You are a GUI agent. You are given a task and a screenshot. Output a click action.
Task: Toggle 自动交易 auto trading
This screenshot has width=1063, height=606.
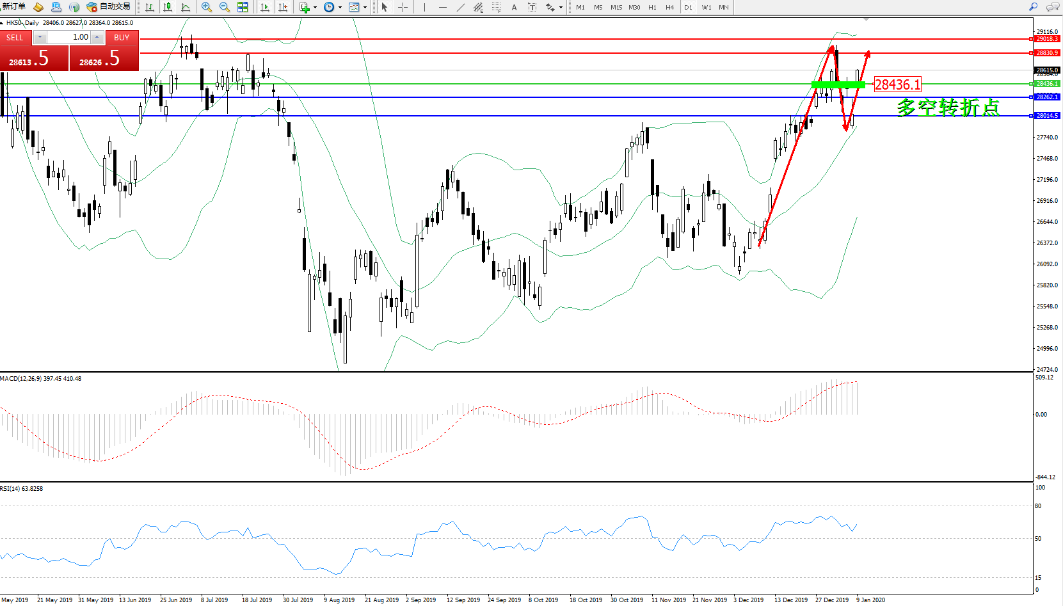tap(109, 7)
